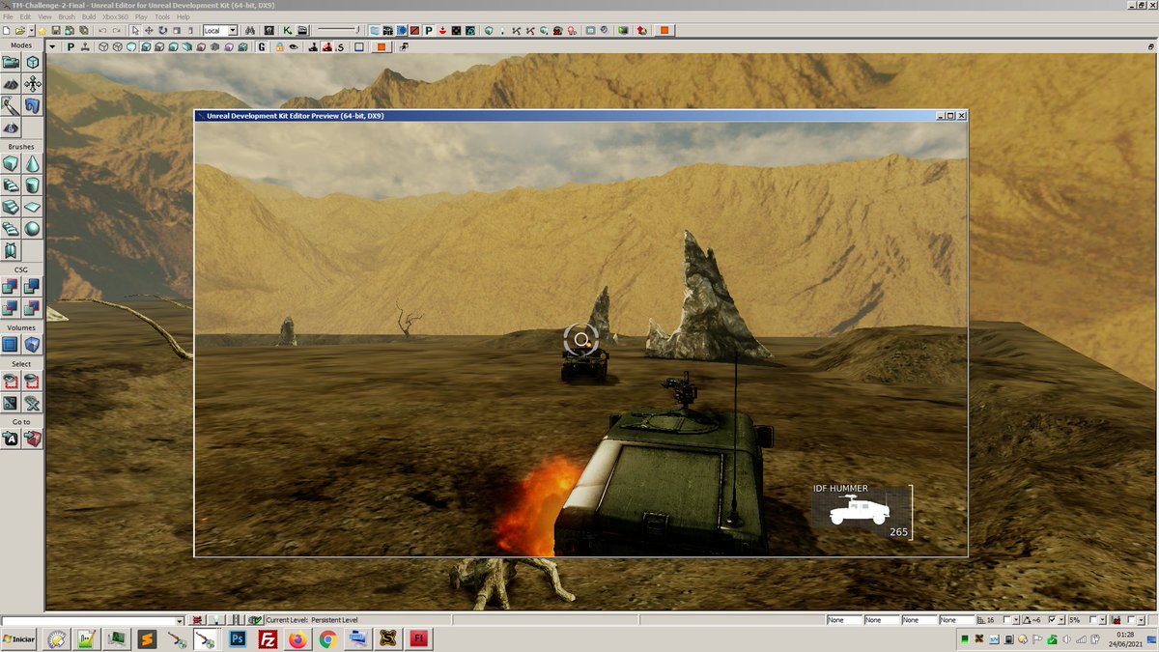Pick the Spiral Staircase brush
Viewport: 1159px width, 652px height.
(x=11, y=229)
